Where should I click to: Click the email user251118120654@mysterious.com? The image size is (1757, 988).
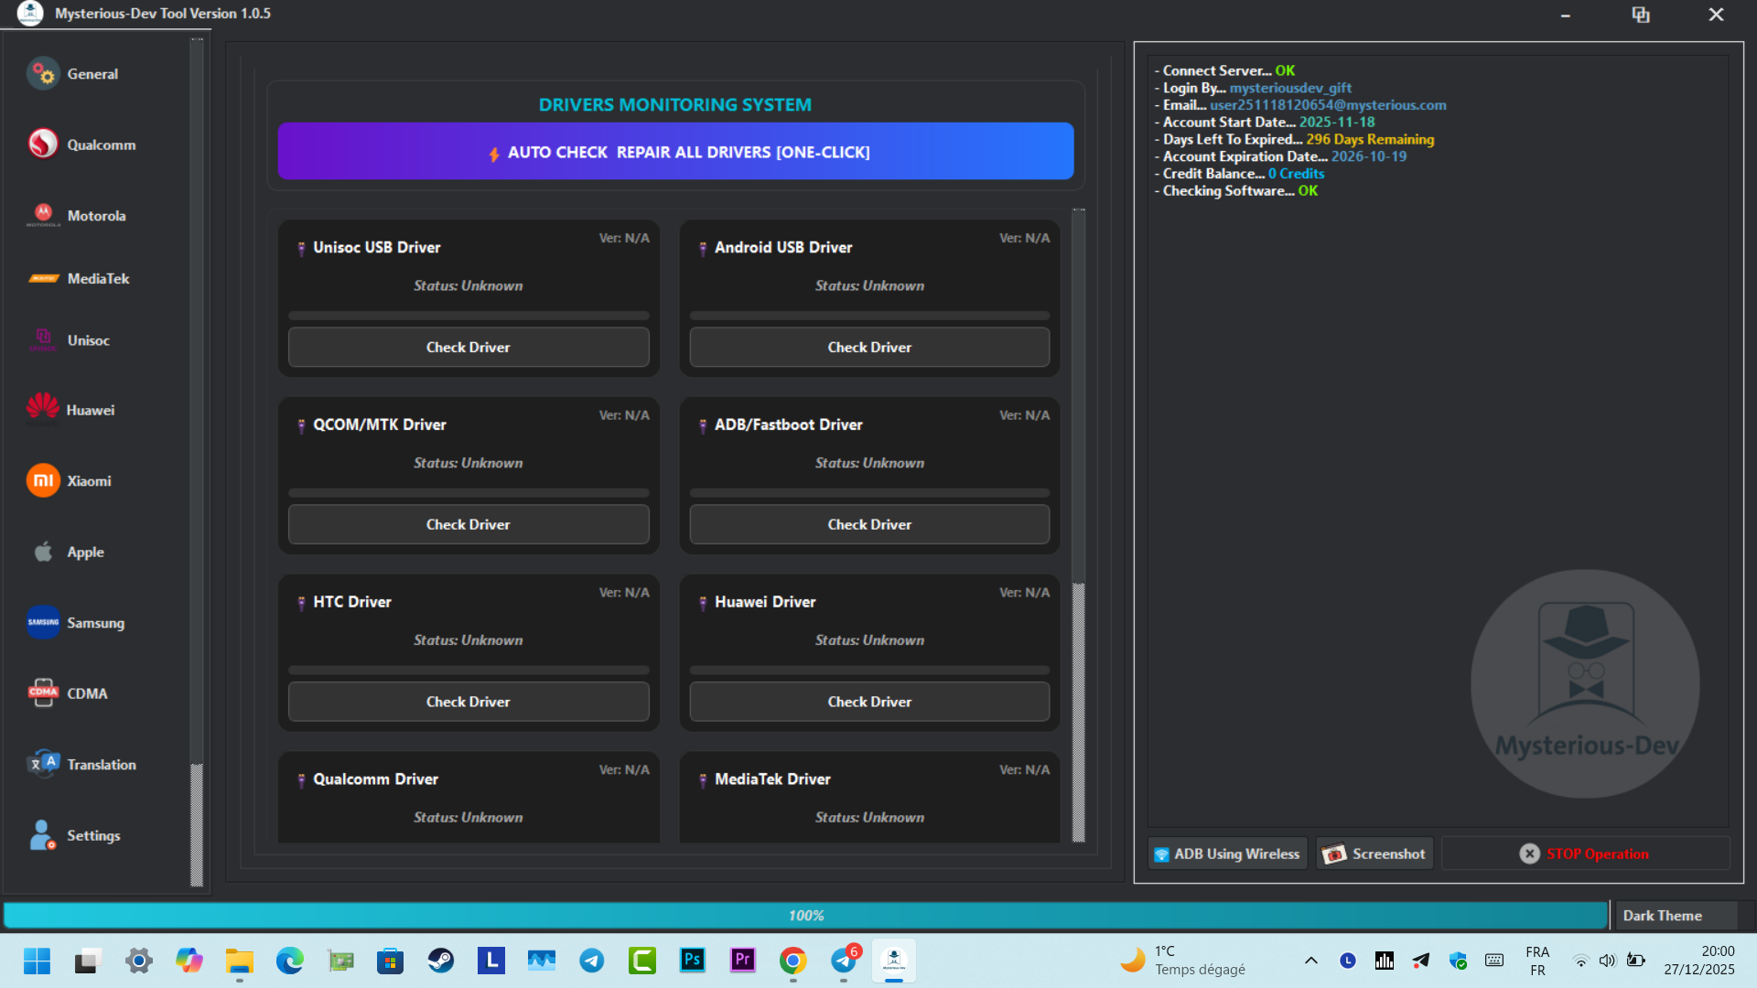(1328, 105)
